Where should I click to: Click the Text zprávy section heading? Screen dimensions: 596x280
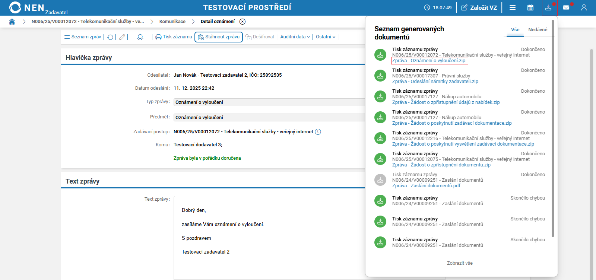point(82,181)
